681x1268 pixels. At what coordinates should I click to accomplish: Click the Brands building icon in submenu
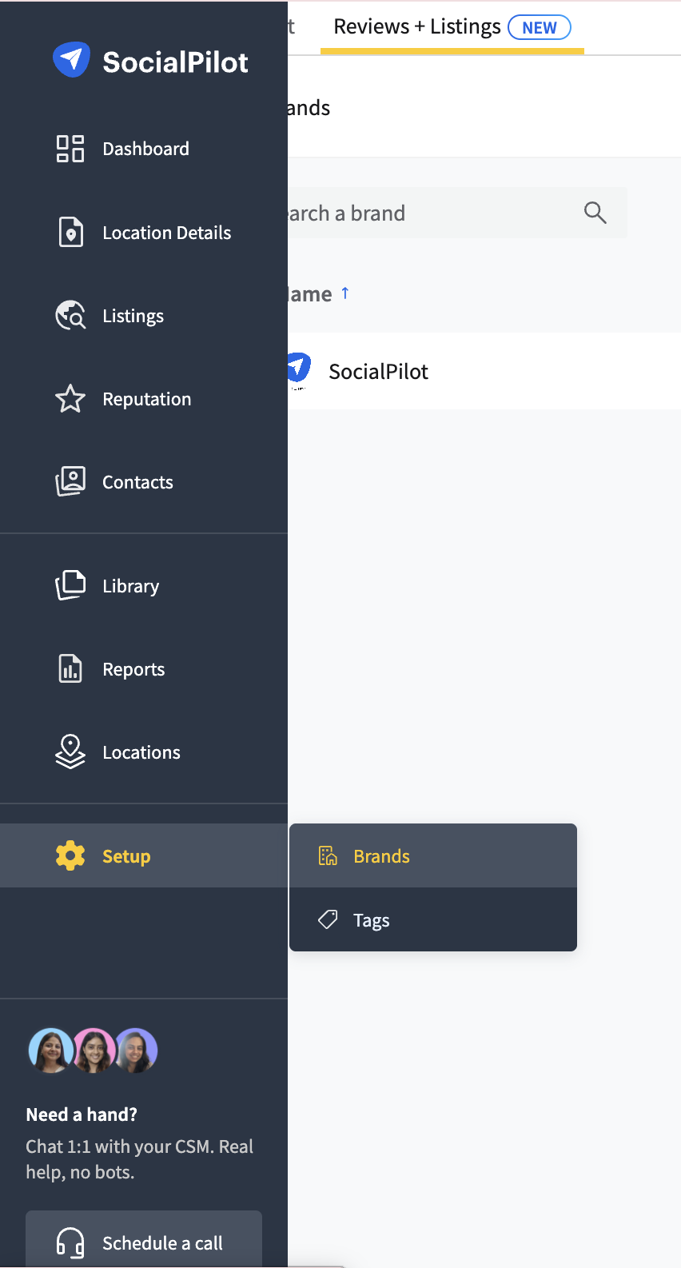click(328, 855)
